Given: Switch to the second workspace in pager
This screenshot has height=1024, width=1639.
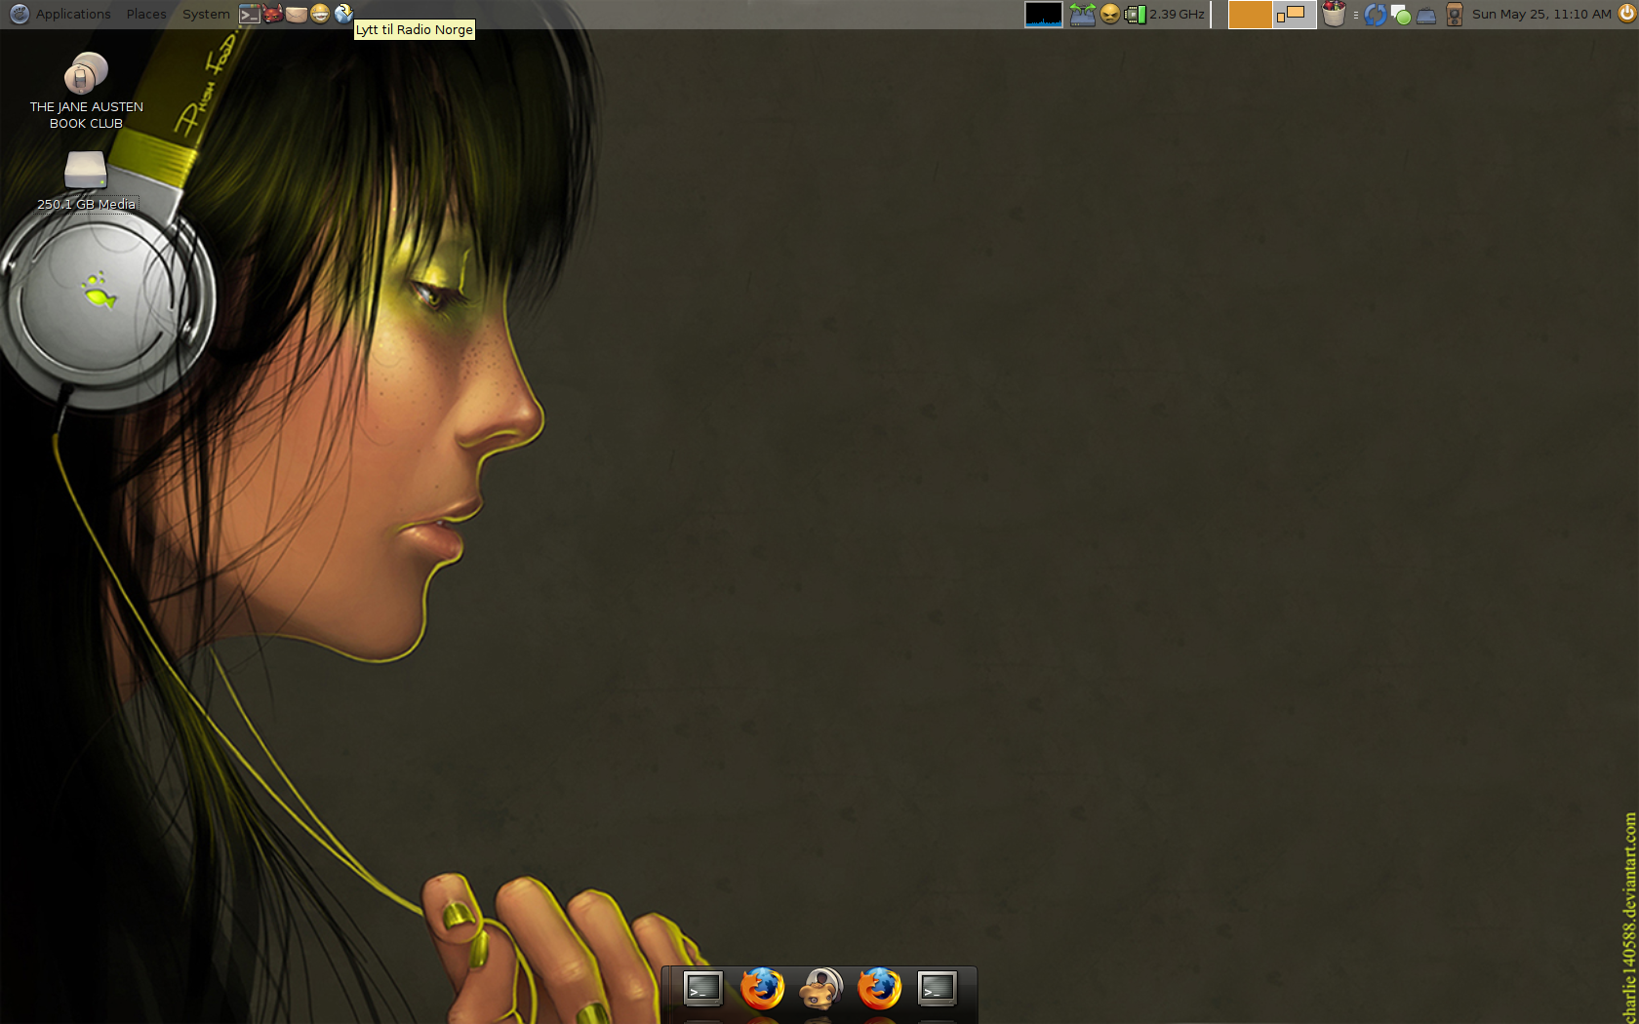Looking at the screenshot, I should coord(1295,14).
